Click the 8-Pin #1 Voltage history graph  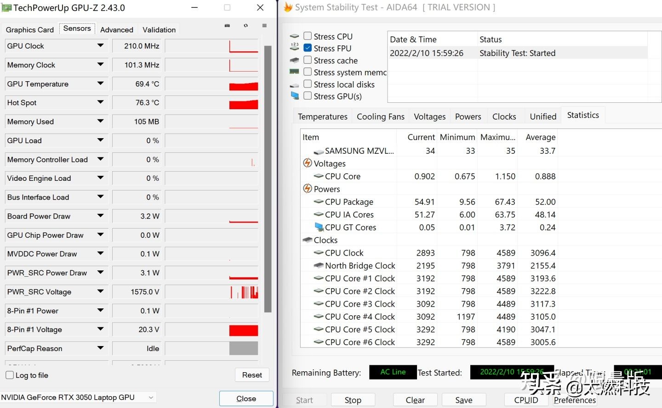[x=211, y=330]
